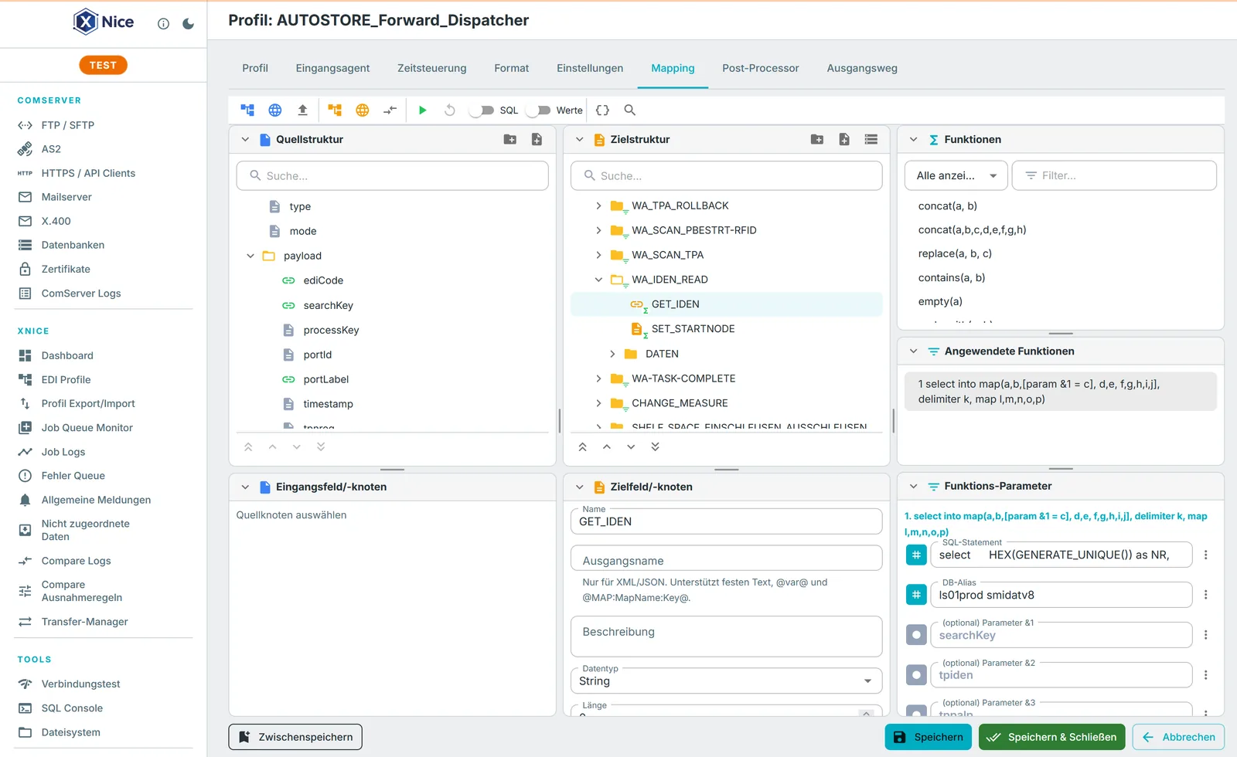Expand the WA_TPA_ROLLBACK folder

598,205
